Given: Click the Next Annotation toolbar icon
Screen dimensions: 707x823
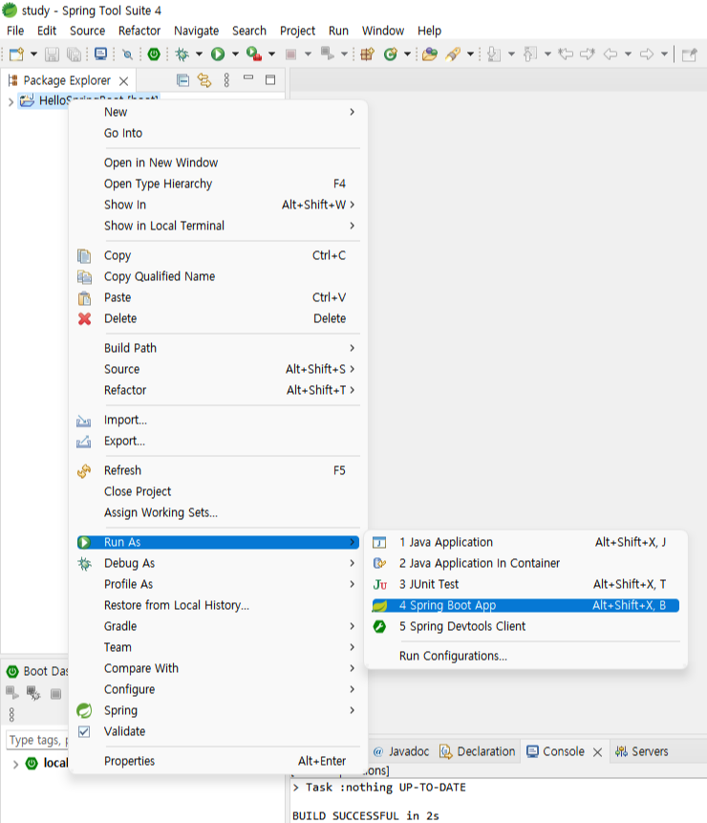Looking at the screenshot, I should point(494,54).
